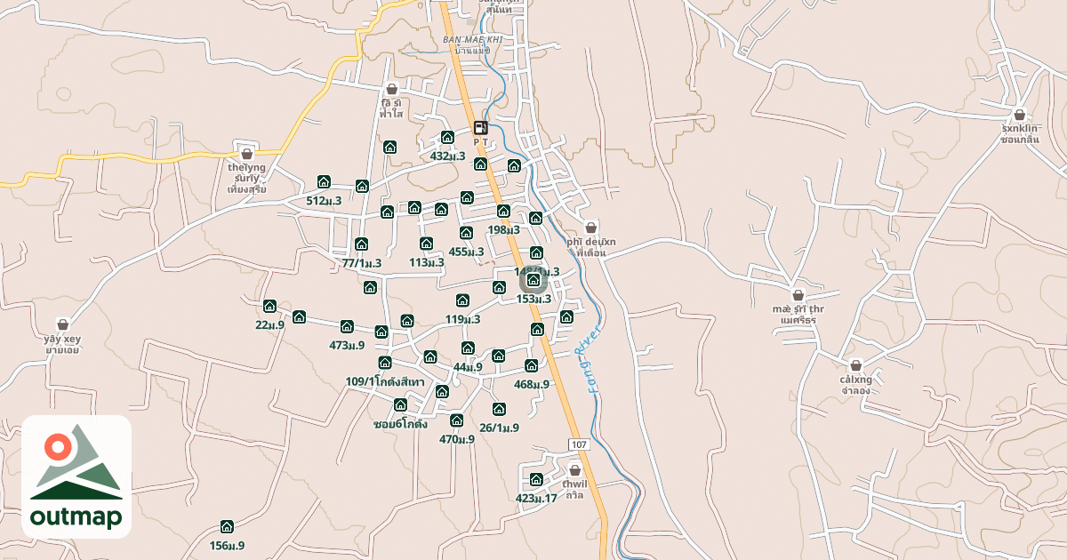The width and height of the screenshot is (1067, 560).
Task: Click the ซอนกลิ่น shop icon
Action: [1019, 114]
